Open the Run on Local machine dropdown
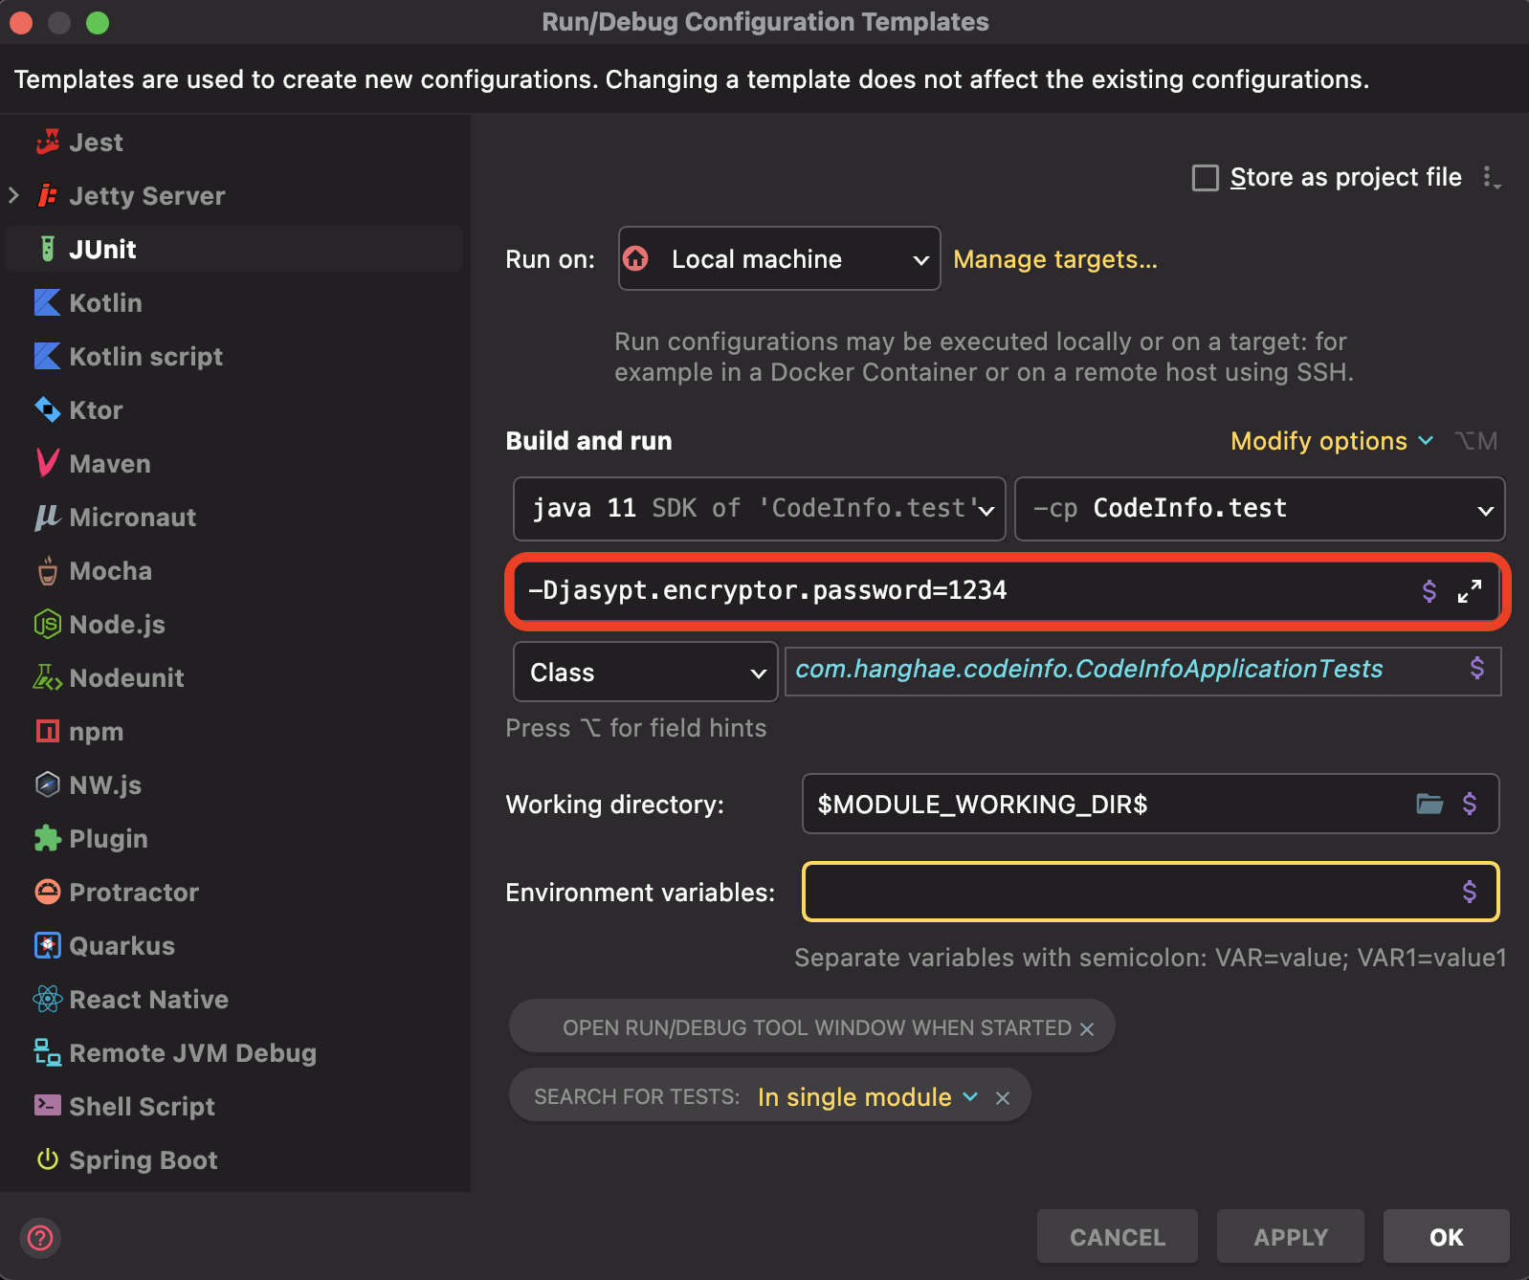The width and height of the screenshot is (1529, 1280). (x=780, y=258)
